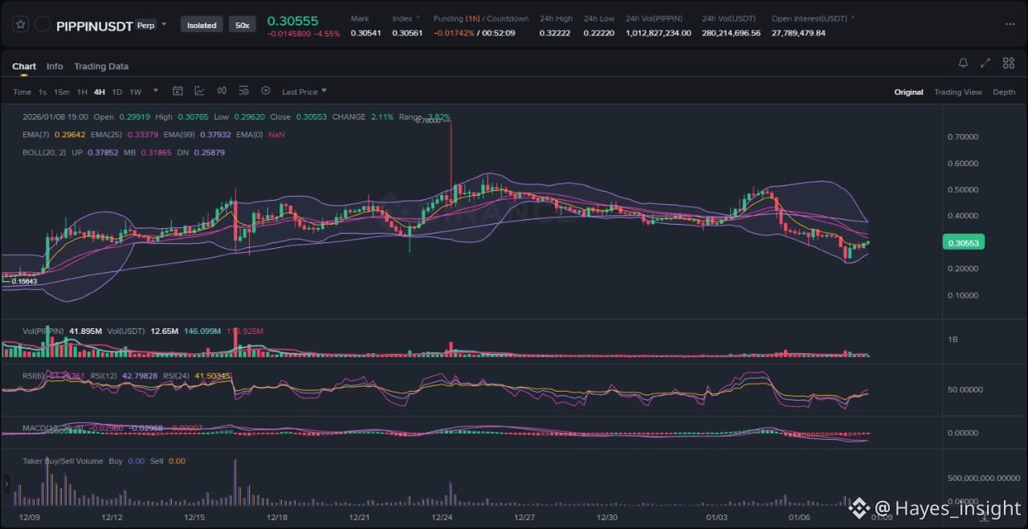
Task: Click the circular target snapshot icon
Action: 266,92
